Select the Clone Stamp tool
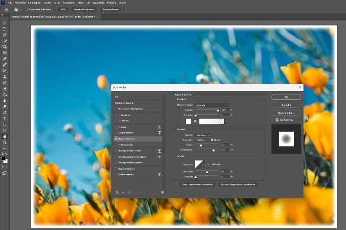 (5, 77)
